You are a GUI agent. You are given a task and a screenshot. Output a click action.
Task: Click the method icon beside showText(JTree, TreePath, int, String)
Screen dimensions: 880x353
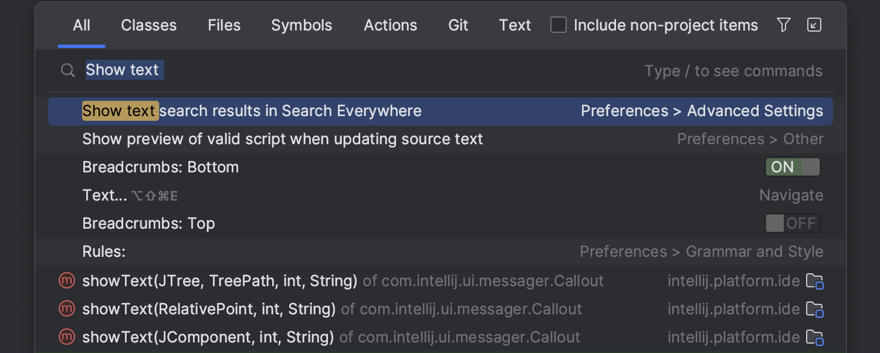pos(66,280)
